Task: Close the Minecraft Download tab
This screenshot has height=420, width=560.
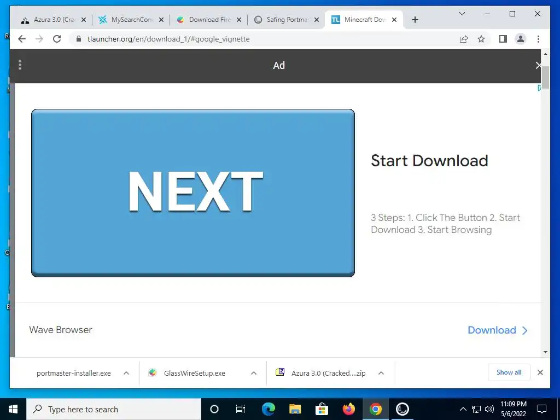Action: (394, 20)
